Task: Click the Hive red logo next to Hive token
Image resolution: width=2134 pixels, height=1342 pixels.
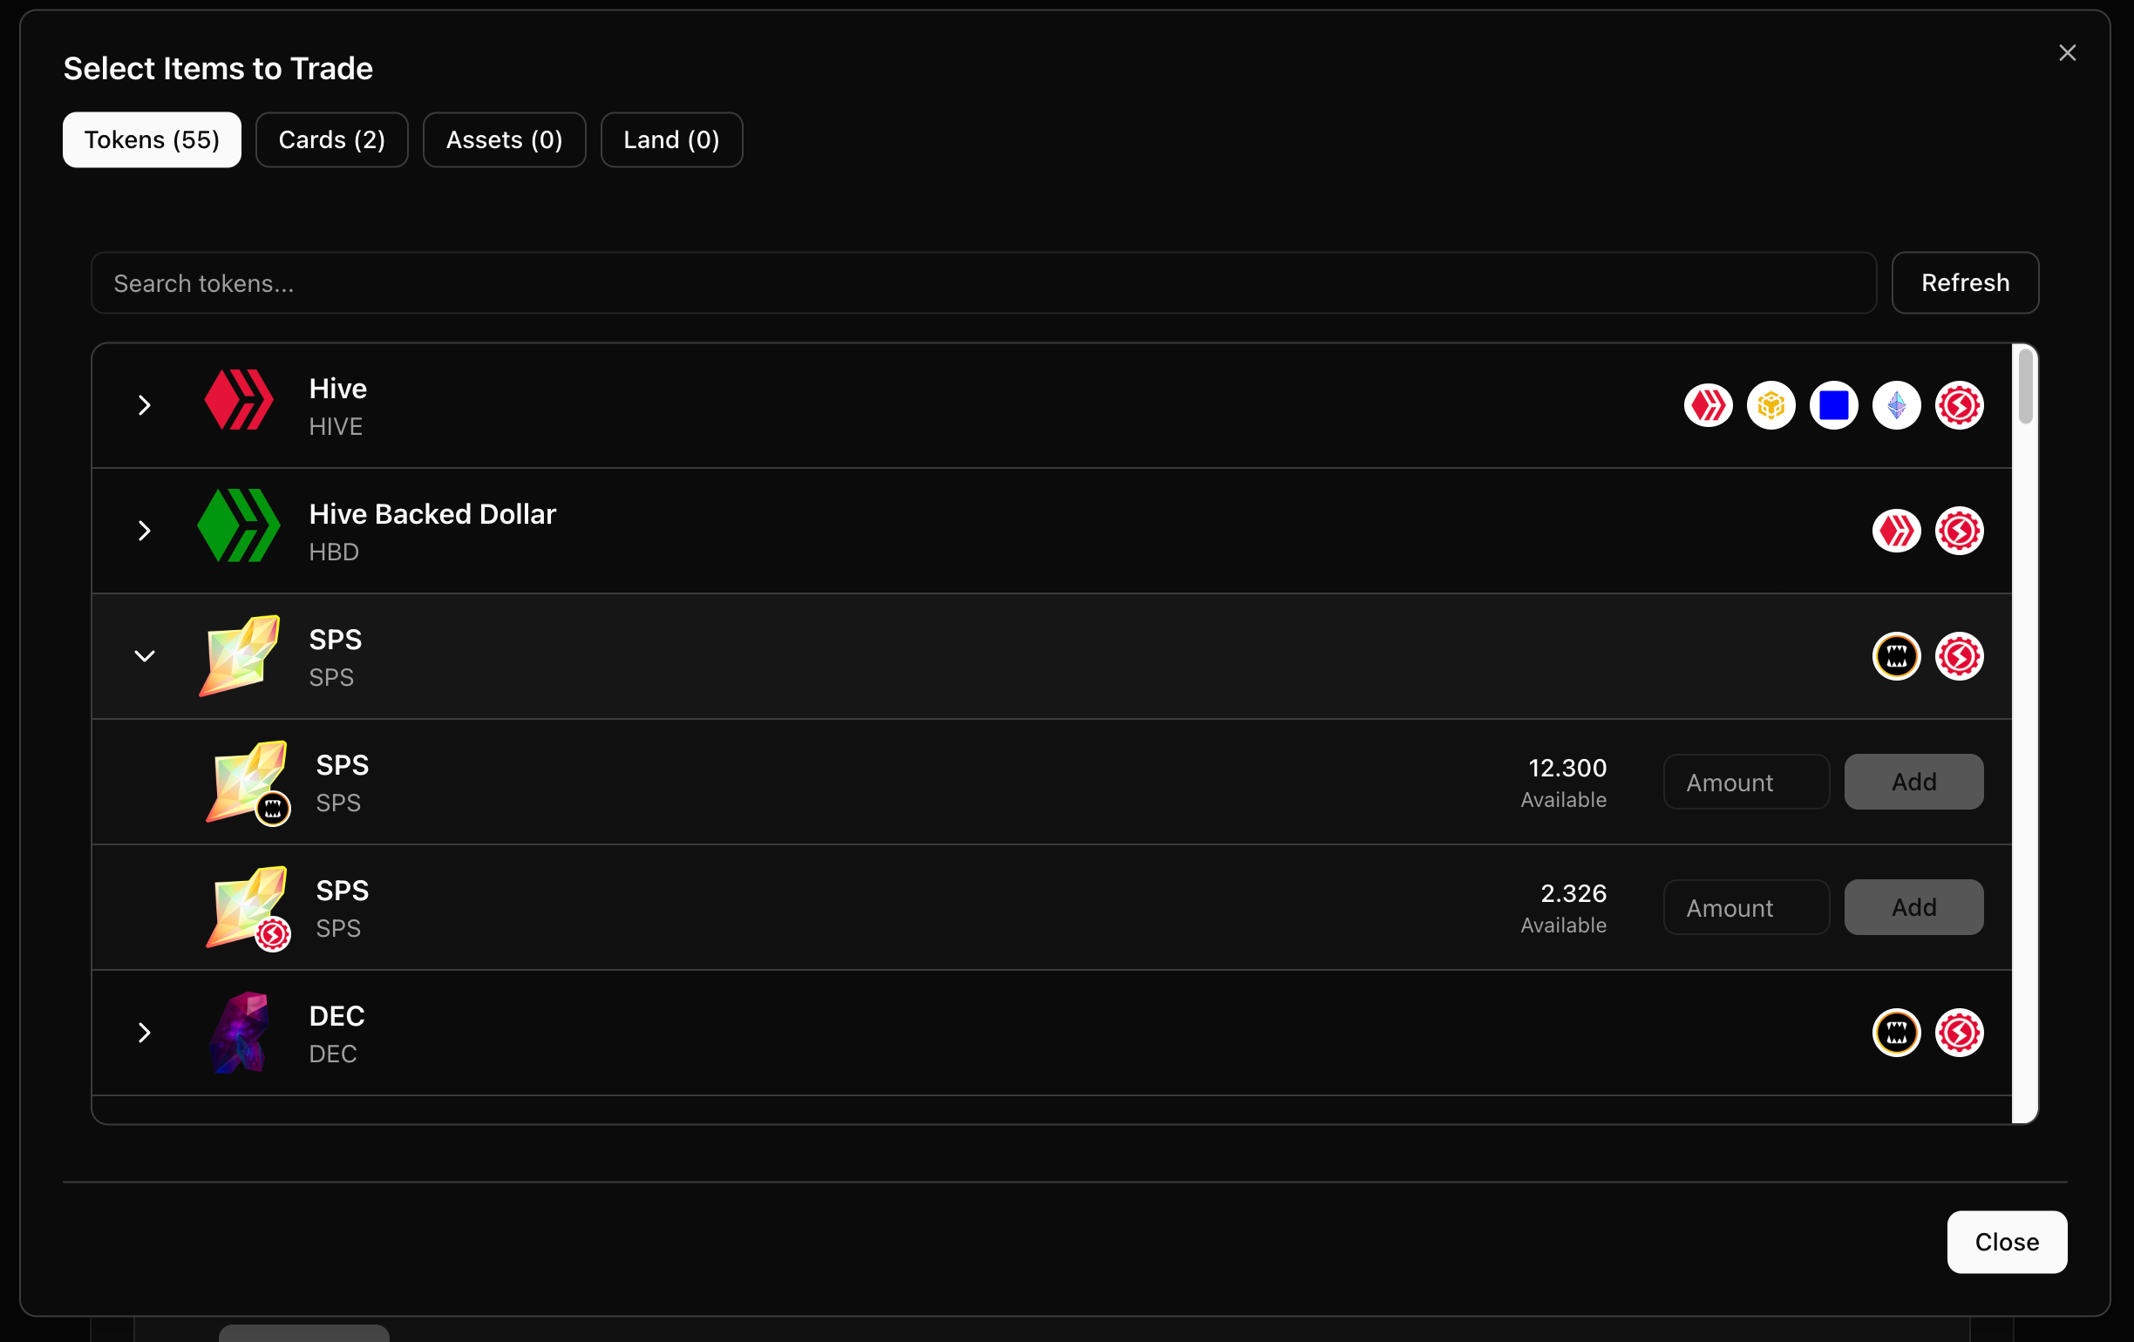Action: (x=238, y=401)
